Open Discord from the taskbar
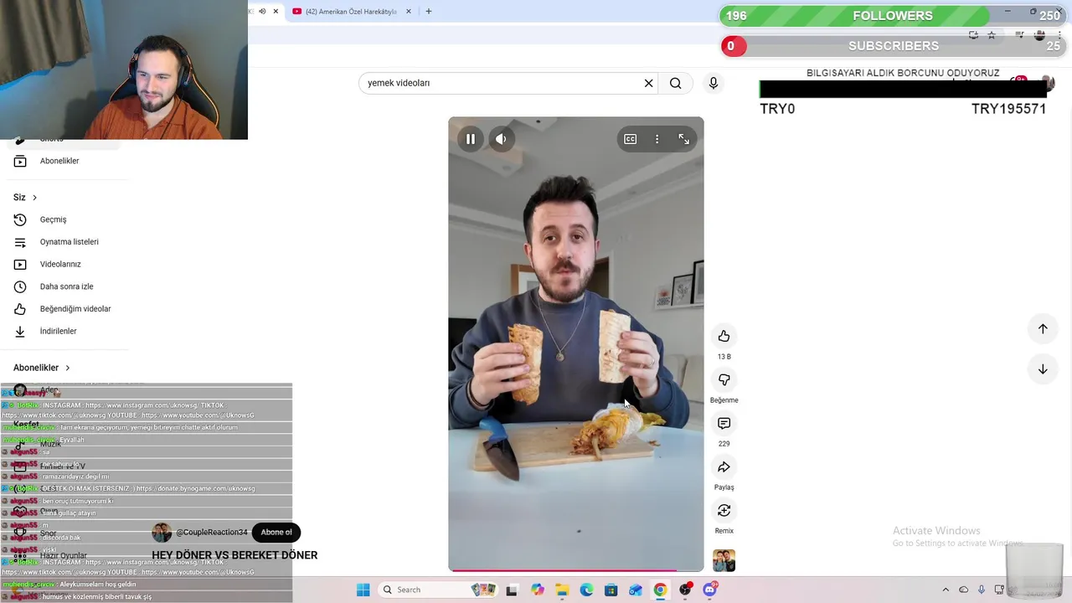 pyautogui.click(x=710, y=590)
